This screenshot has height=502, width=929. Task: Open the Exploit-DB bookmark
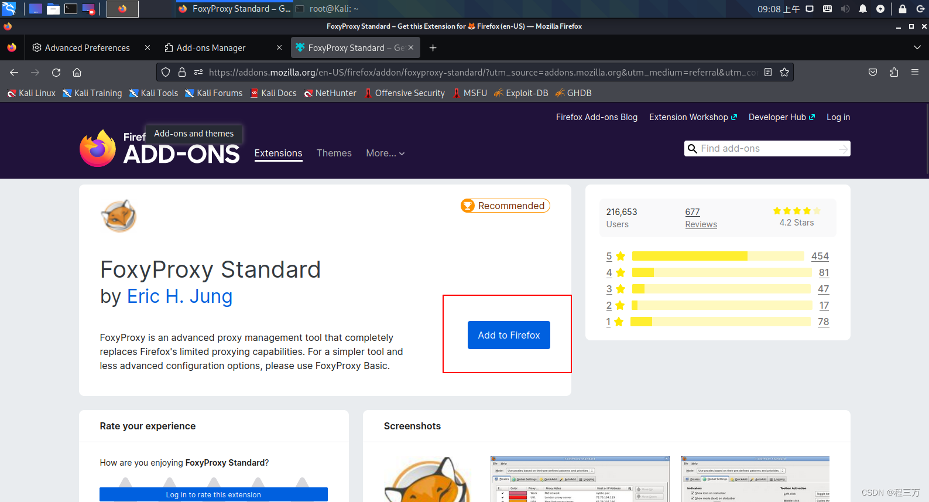coord(521,93)
